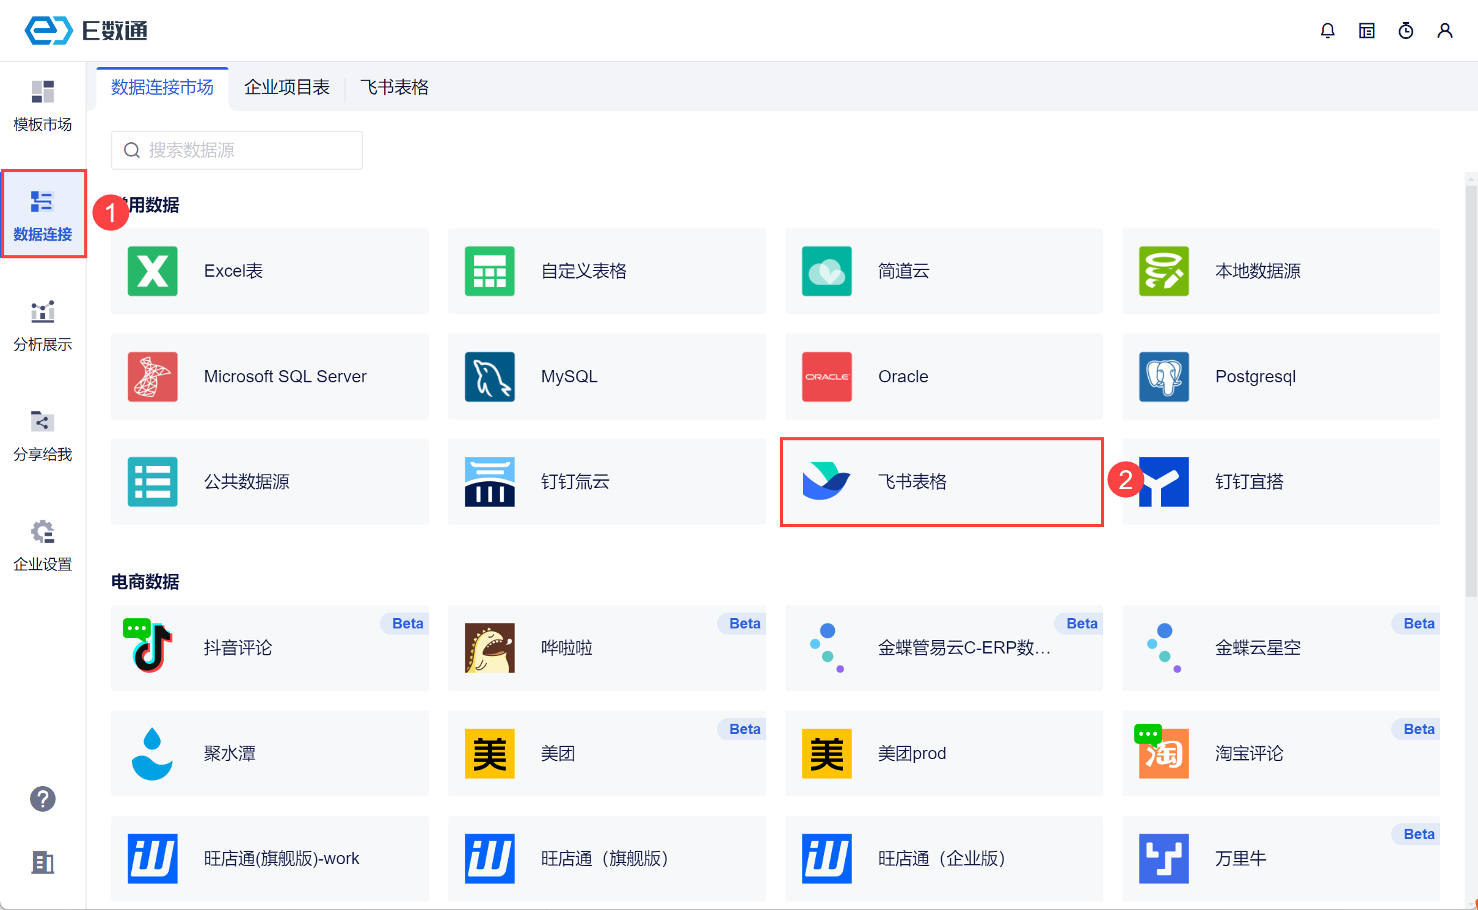
Task: Select the Oracle database connector
Action: coord(944,376)
